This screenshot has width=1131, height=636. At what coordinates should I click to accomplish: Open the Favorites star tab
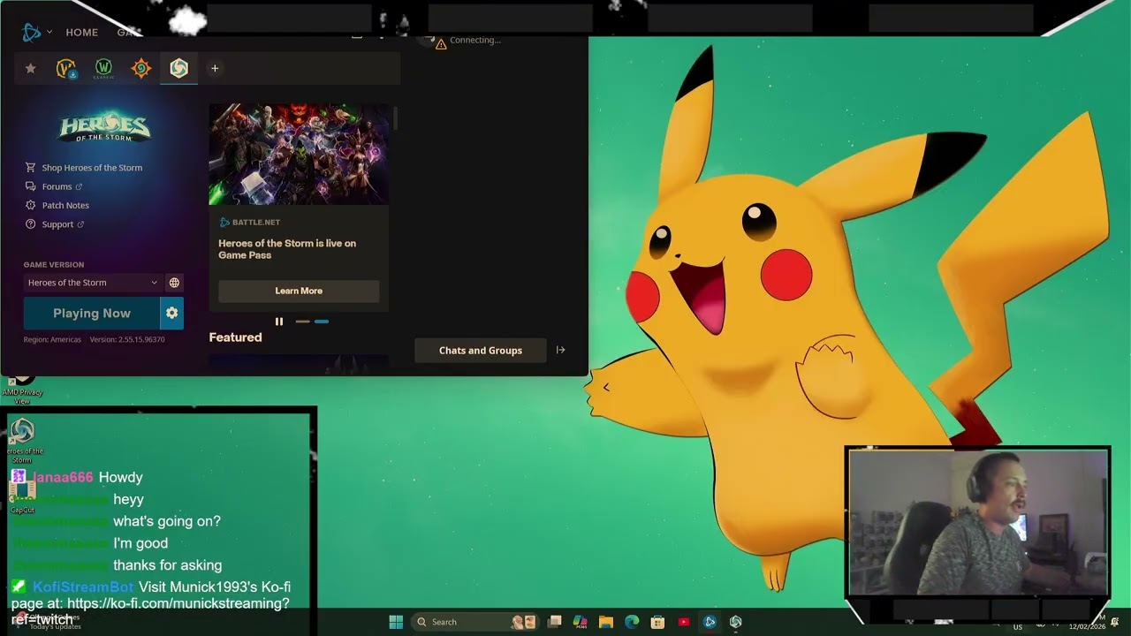pyautogui.click(x=30, y=68)
